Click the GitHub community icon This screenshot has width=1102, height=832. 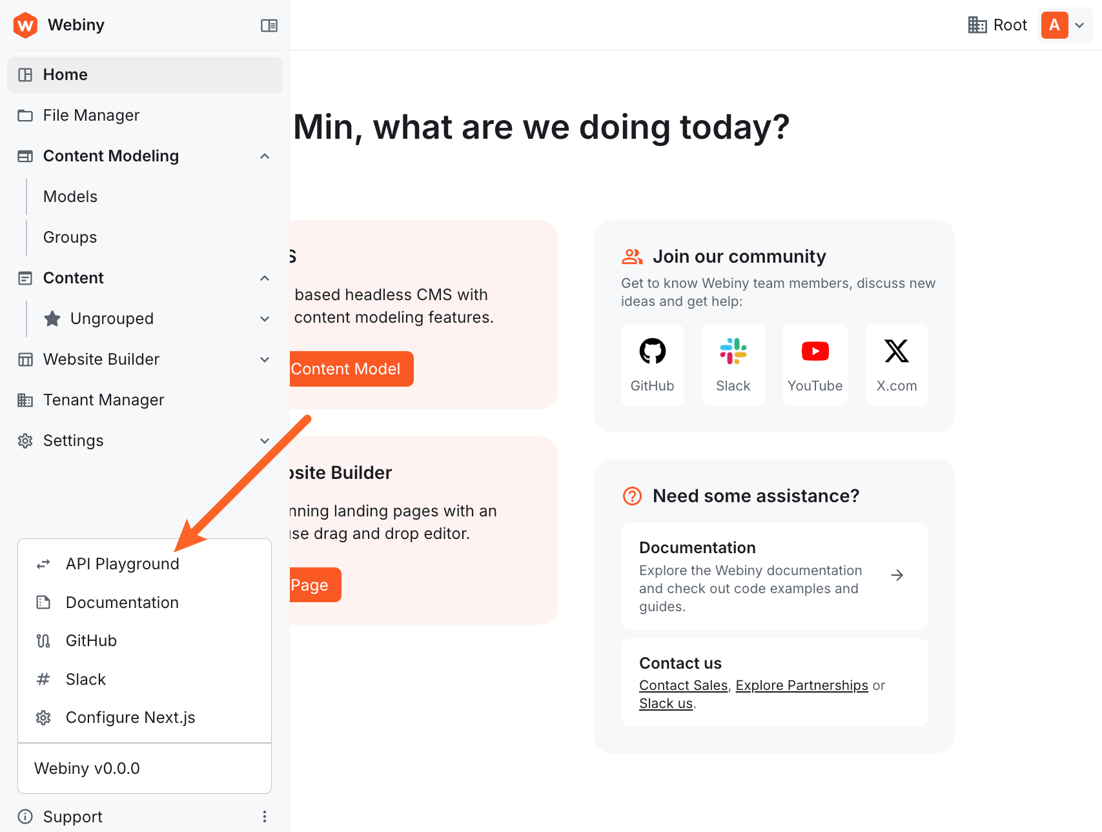tap(652, 352)
